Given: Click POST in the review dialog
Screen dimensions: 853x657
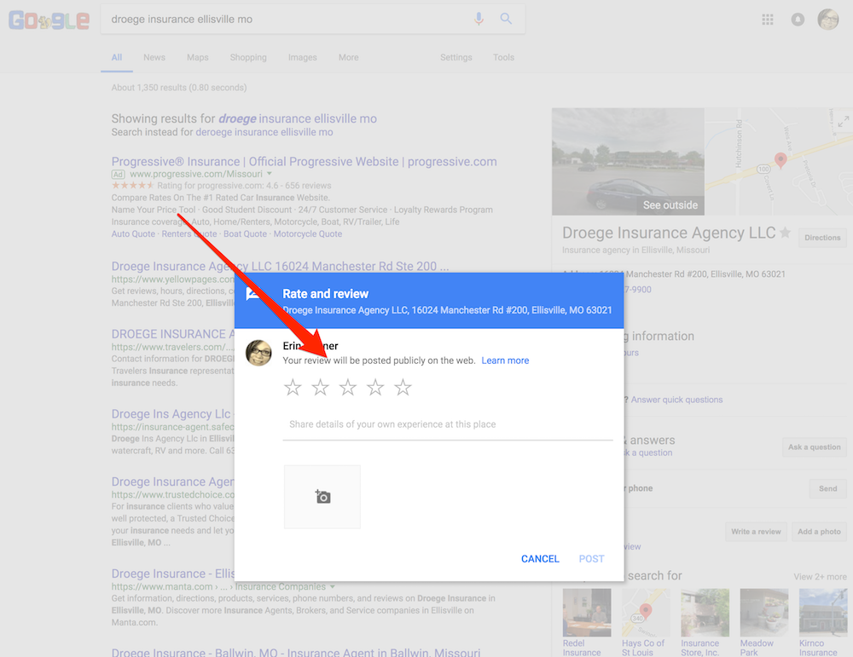Looking at the screenshot, I should tap(591, 559).
